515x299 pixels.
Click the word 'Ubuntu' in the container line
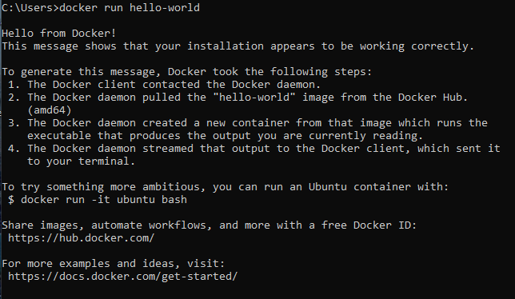[327, 187]
